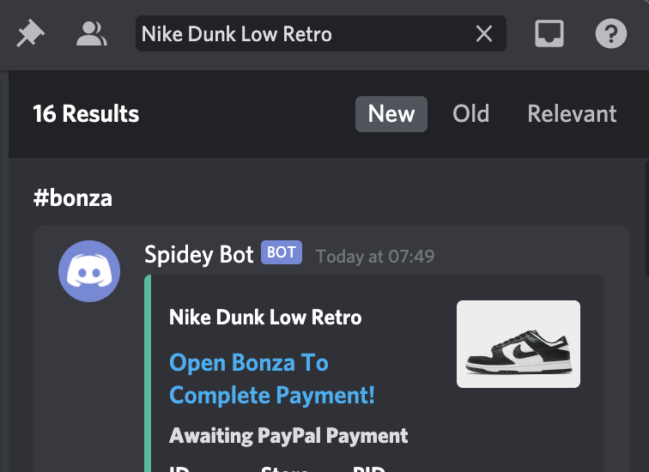
Task: Click the results scrollbar thumb
Action: coord(647,219)
